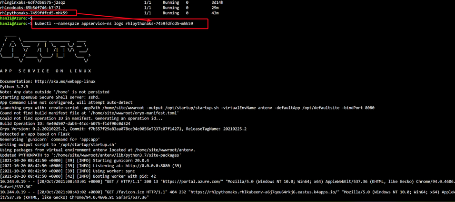The height and width of the screenshot is (202, 455).
Task: Click the Starting gunicorn 20.0.4 log line
Action: coord(74,160)
